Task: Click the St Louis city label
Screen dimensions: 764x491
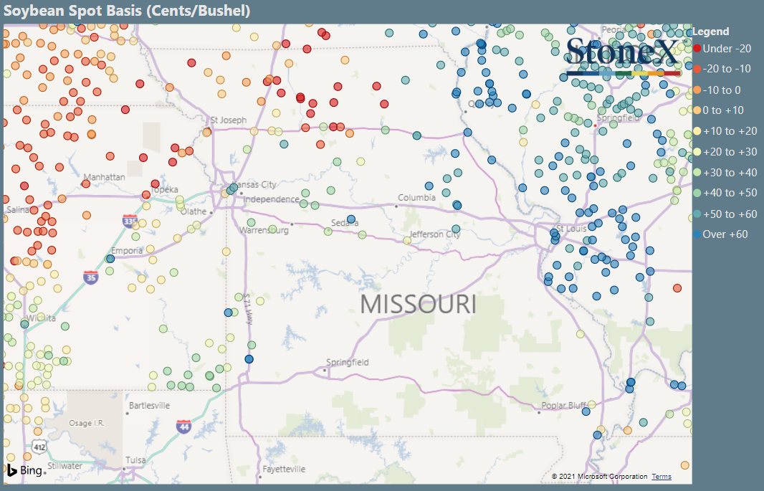Action: (x=571, y=229)
